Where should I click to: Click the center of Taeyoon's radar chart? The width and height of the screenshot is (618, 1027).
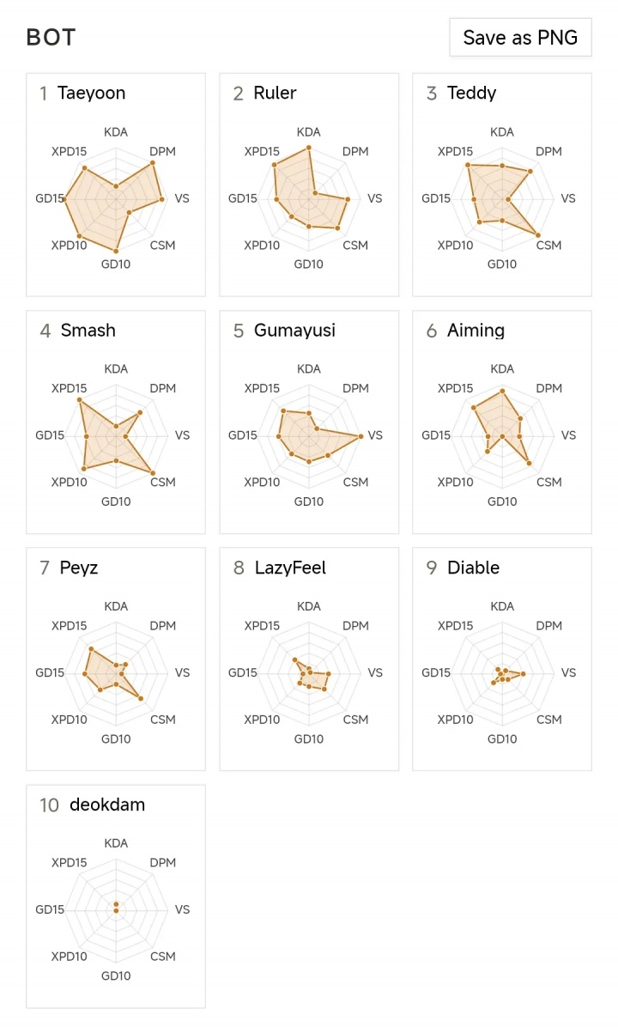point(116,199)
